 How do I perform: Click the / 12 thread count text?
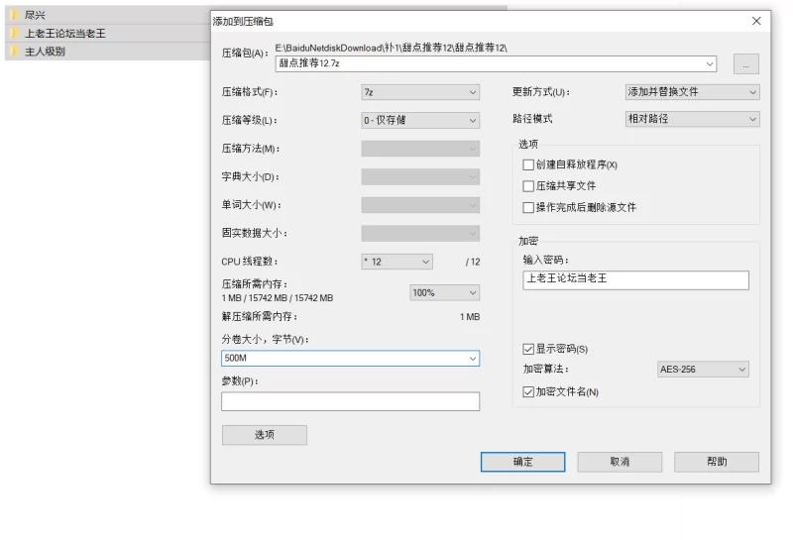click(473, 262)
